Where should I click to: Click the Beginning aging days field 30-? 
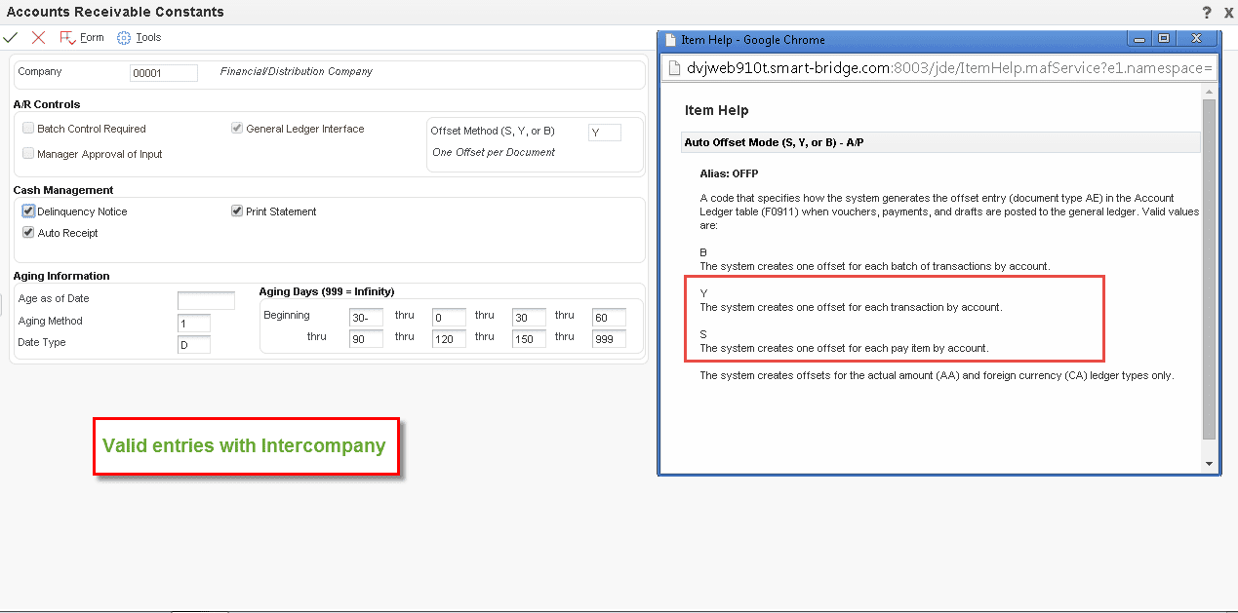coord(366,318)
